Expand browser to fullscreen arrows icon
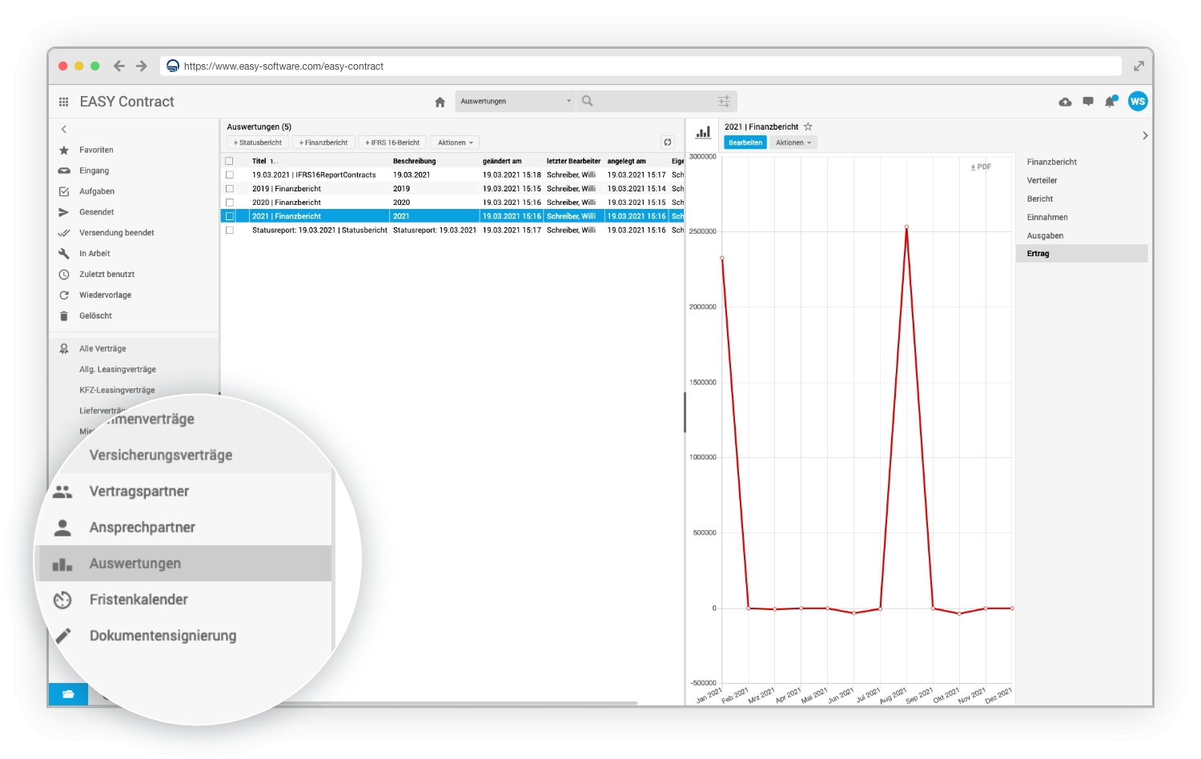The image size is (1201, 759). pyautogui.click(x=1139, y=66)
